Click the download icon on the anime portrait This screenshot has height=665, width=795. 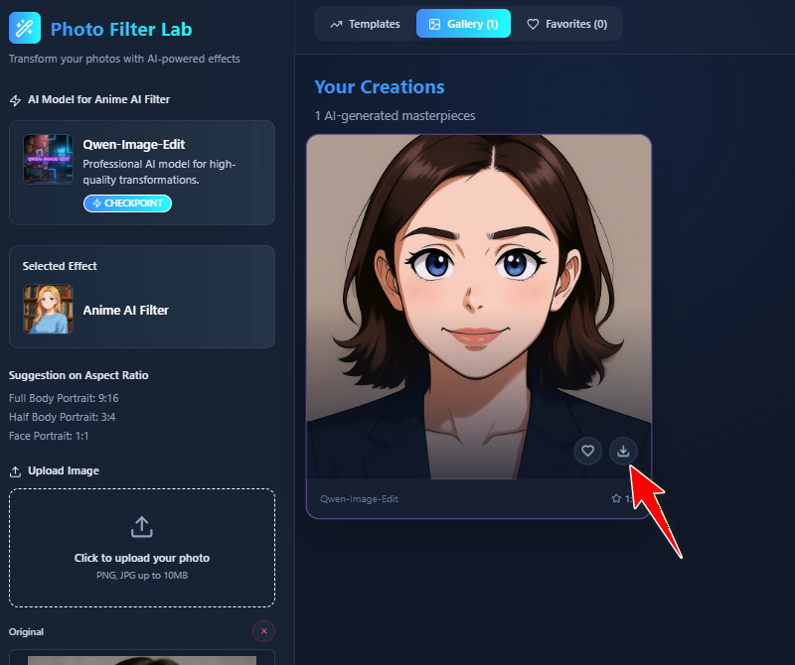[623, 451]
